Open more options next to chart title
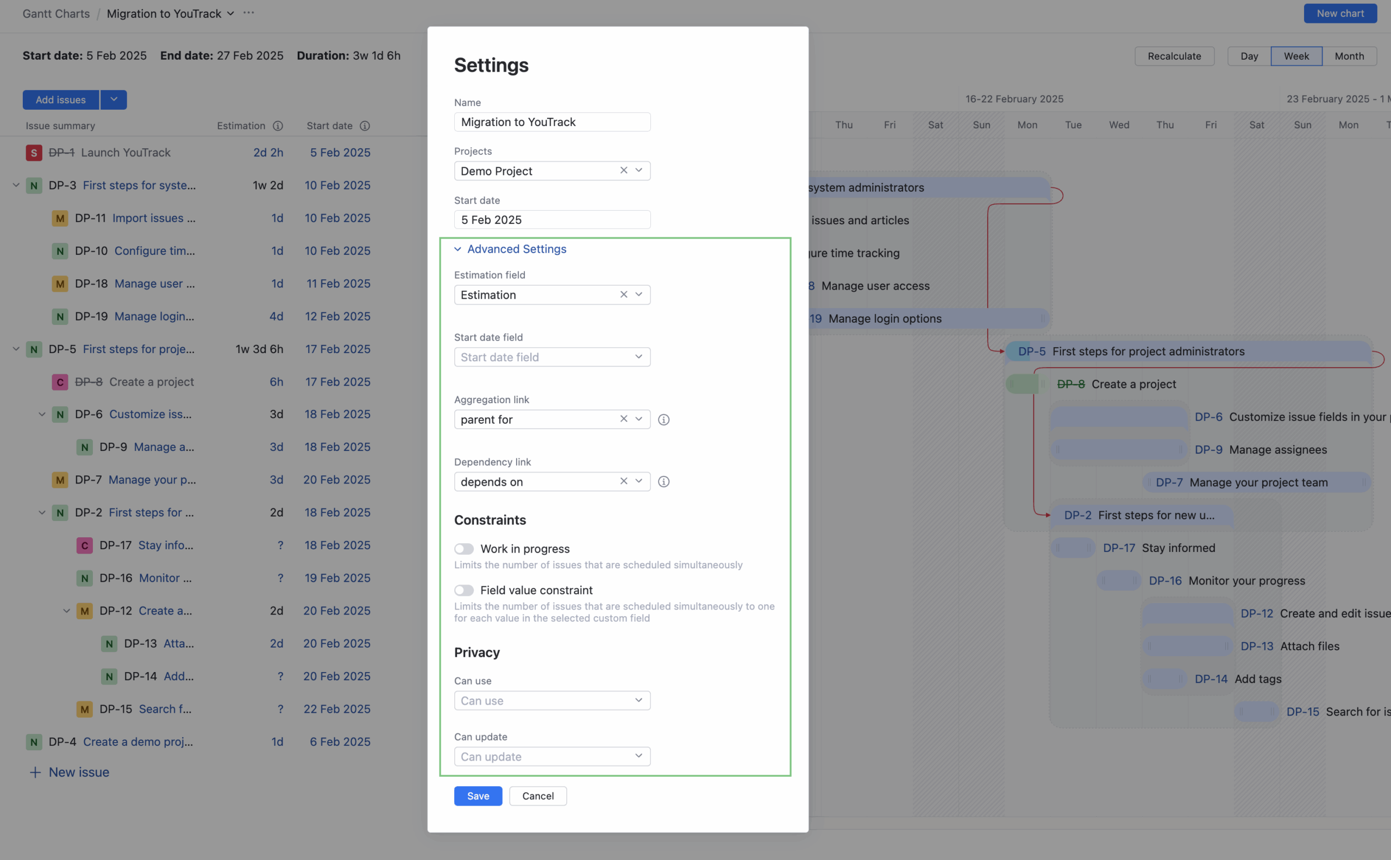1391x860 pixels. click(x=248, y=13)
